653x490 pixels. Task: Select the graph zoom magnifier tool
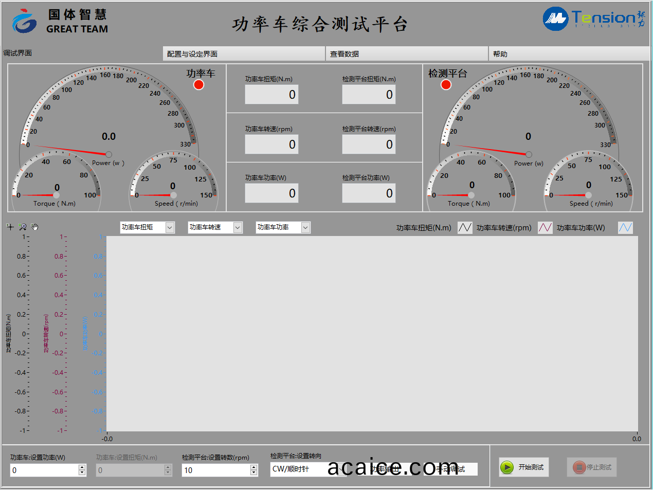[x=23, y=227]
